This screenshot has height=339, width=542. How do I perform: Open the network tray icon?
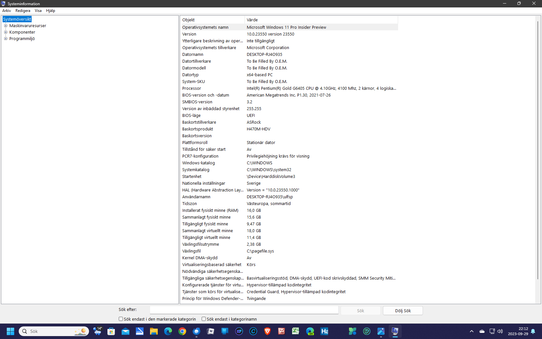[x=492, y=331]
